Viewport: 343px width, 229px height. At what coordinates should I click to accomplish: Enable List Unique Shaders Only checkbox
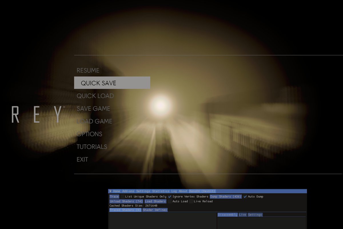coord(123,197)
